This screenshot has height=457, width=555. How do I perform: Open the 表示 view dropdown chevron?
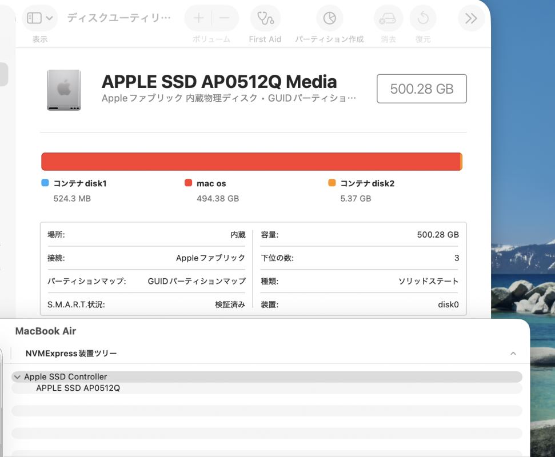[49, 18]
